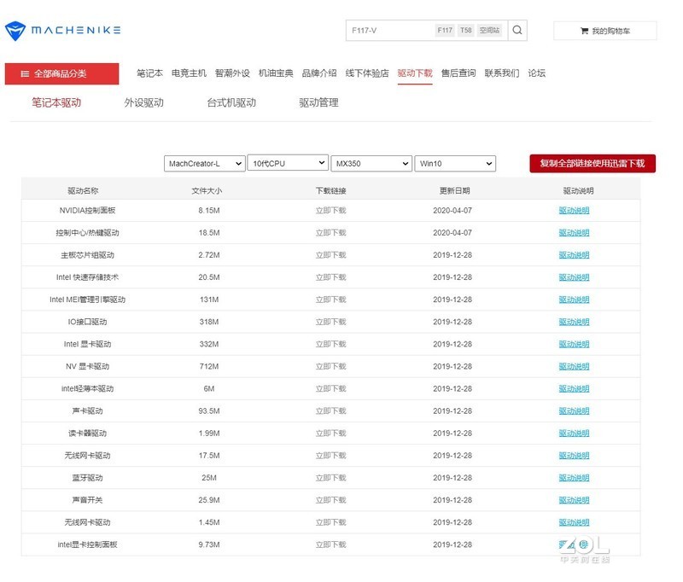Expand the 10代CPU dropdown
This screenshot has width=683, height=582.
pos(287,162)
